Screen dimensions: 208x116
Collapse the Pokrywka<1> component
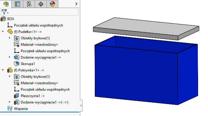(3, 70)
